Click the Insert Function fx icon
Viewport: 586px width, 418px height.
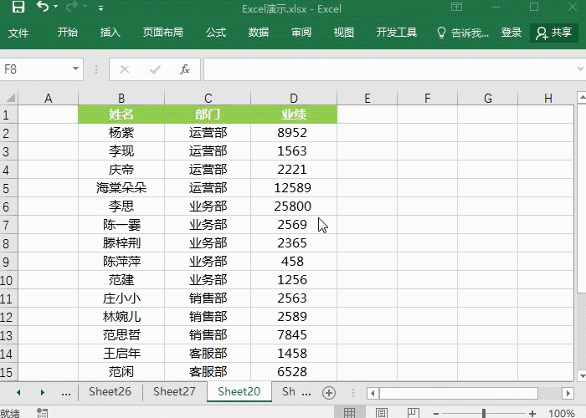coord(185,69)
